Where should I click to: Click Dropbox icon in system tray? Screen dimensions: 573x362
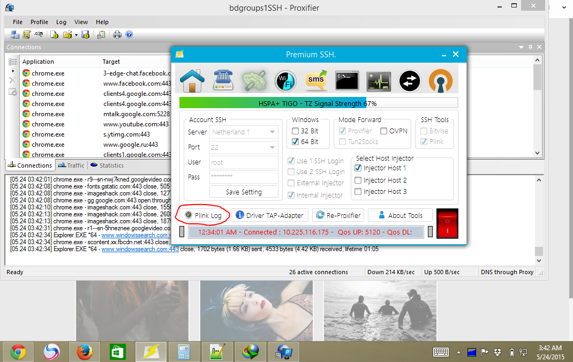[497, 352]
